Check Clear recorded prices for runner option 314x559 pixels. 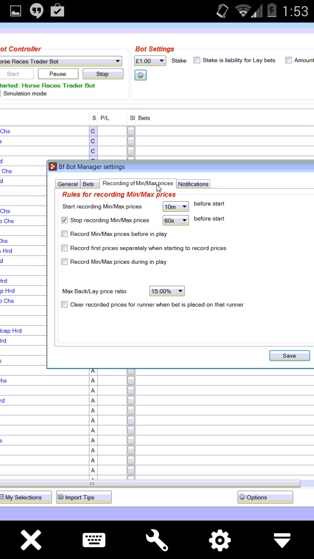[65, 305]
